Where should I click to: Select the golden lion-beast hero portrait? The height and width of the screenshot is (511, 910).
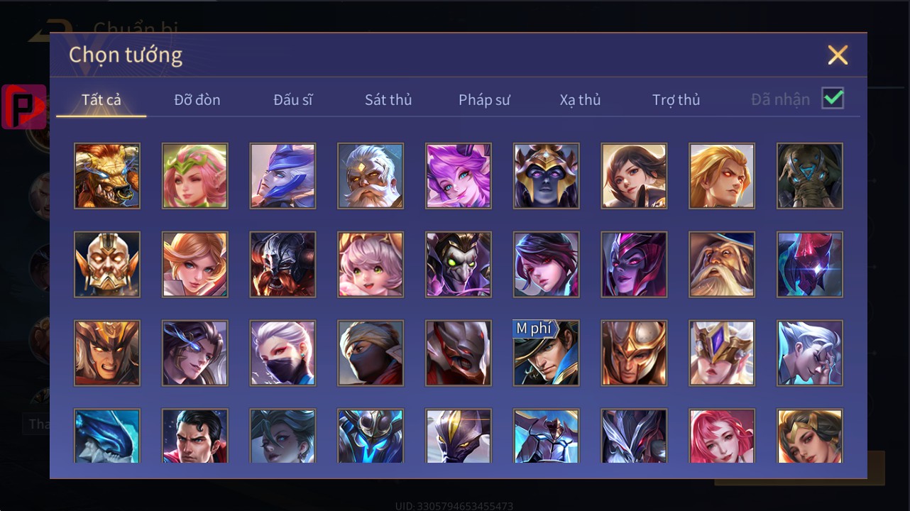[107, 176]
